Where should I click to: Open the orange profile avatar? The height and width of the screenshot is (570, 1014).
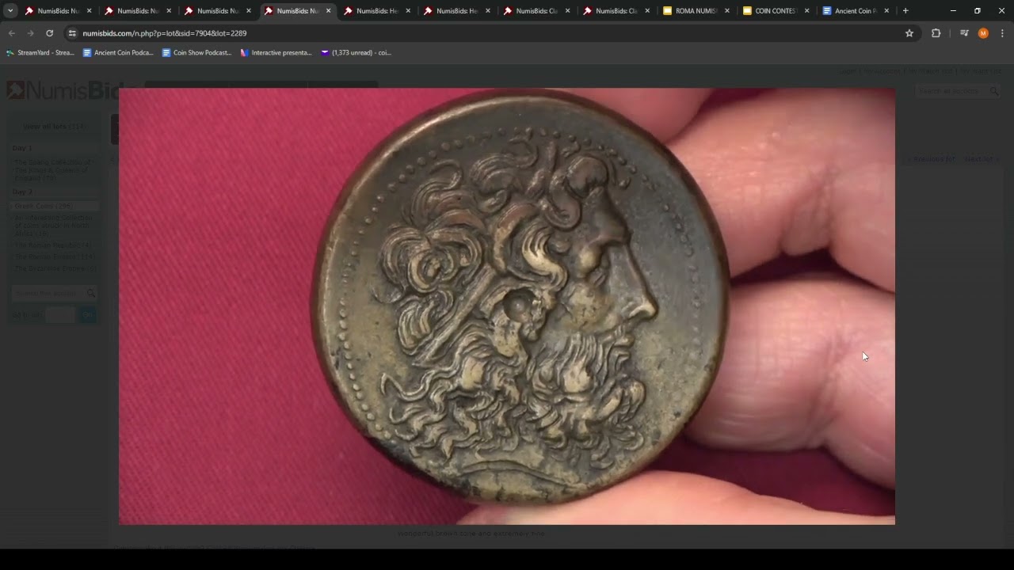point(983,33)
